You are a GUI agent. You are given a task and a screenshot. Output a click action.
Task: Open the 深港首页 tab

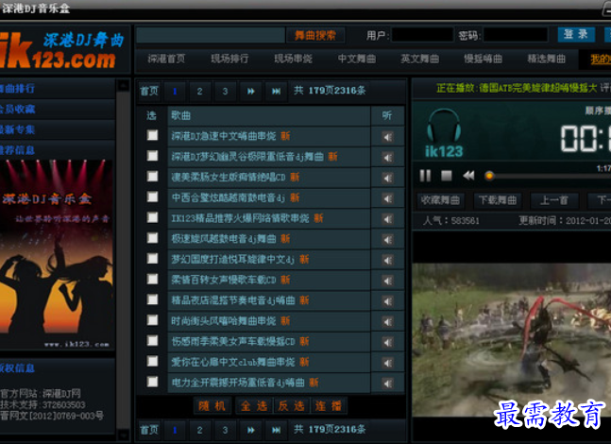tap(166, 59)
